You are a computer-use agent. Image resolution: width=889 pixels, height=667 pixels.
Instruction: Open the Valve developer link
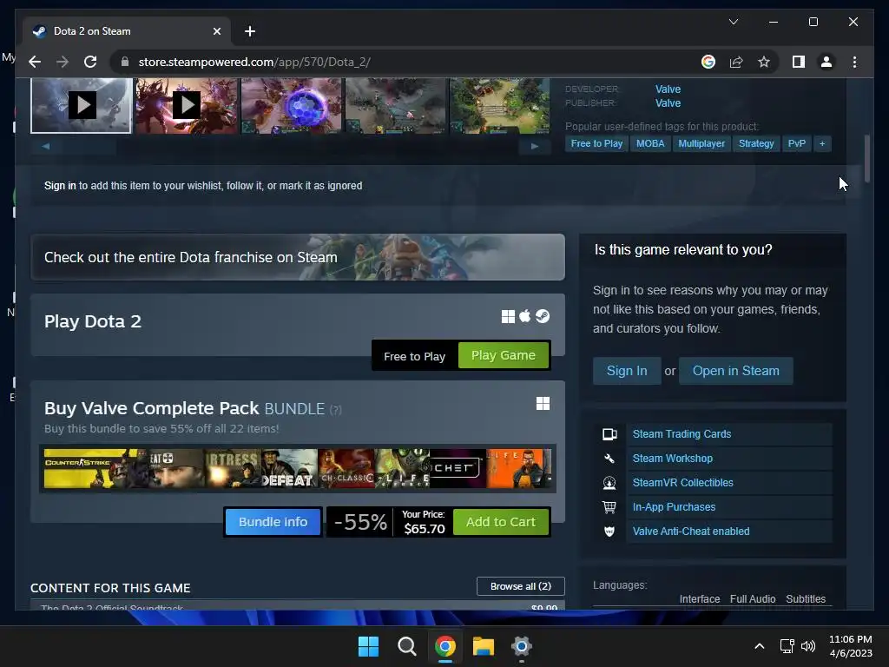pyautogui.click(x=668, y=89)
